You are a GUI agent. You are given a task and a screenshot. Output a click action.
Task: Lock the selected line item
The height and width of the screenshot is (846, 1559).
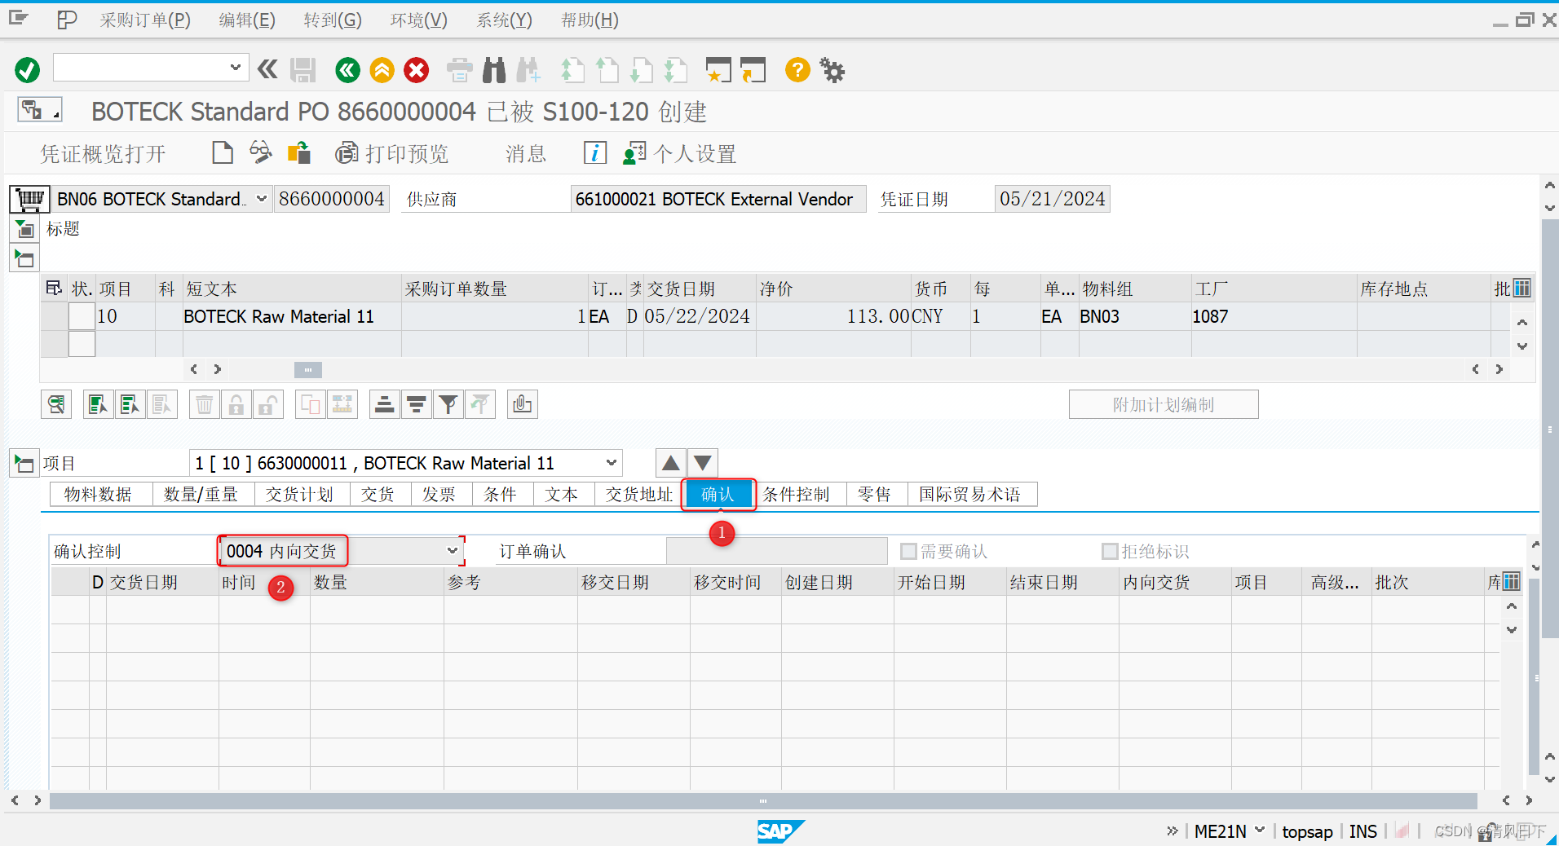tap(236, 403)
